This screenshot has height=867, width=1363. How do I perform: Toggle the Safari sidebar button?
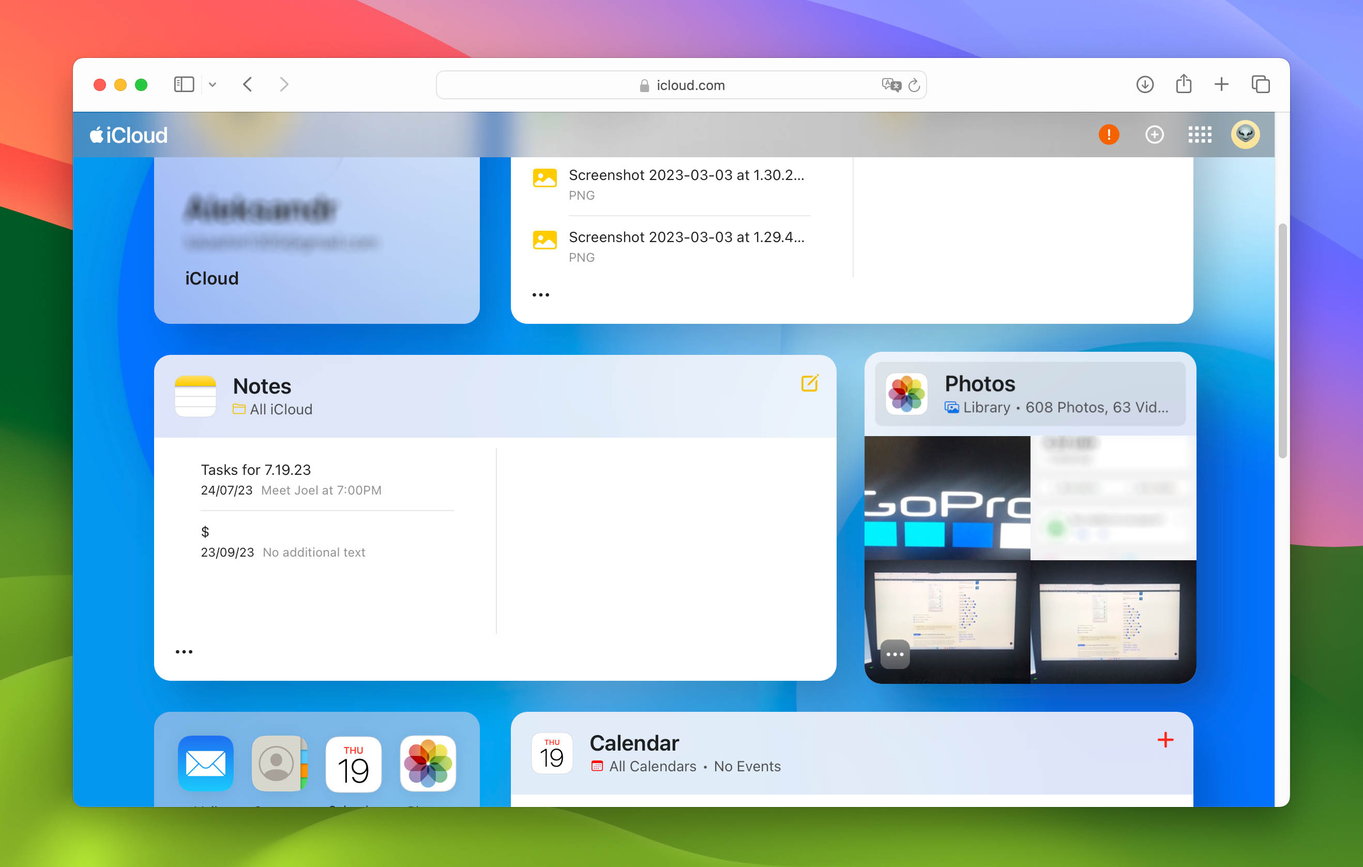184,85
